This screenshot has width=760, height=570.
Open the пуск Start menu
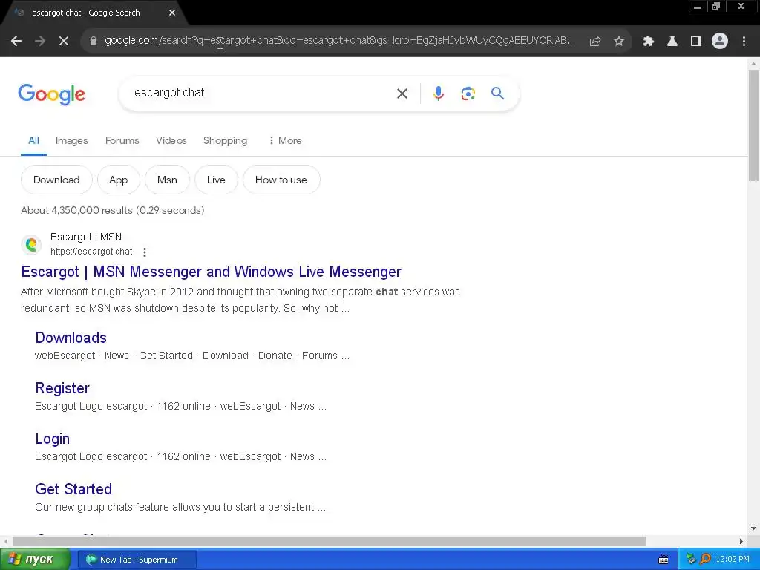coord(34,560)
